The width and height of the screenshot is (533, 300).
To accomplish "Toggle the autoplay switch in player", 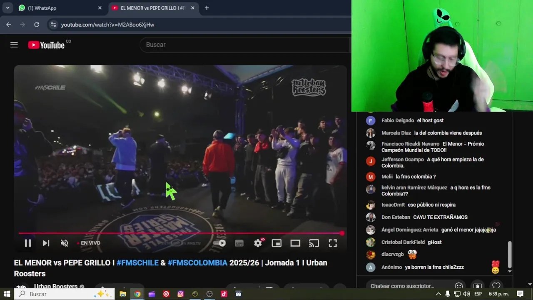I will tap(220, 243).
